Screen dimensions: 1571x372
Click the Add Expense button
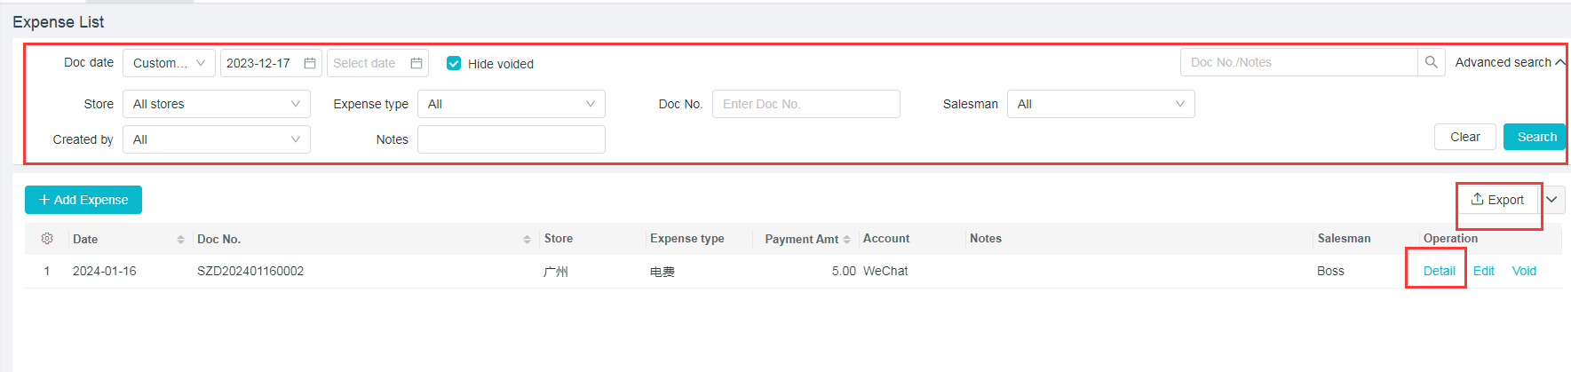pos(83,200)
